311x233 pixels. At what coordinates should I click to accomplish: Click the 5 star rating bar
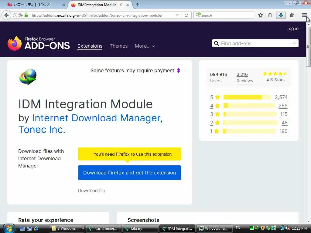(247, 97)
